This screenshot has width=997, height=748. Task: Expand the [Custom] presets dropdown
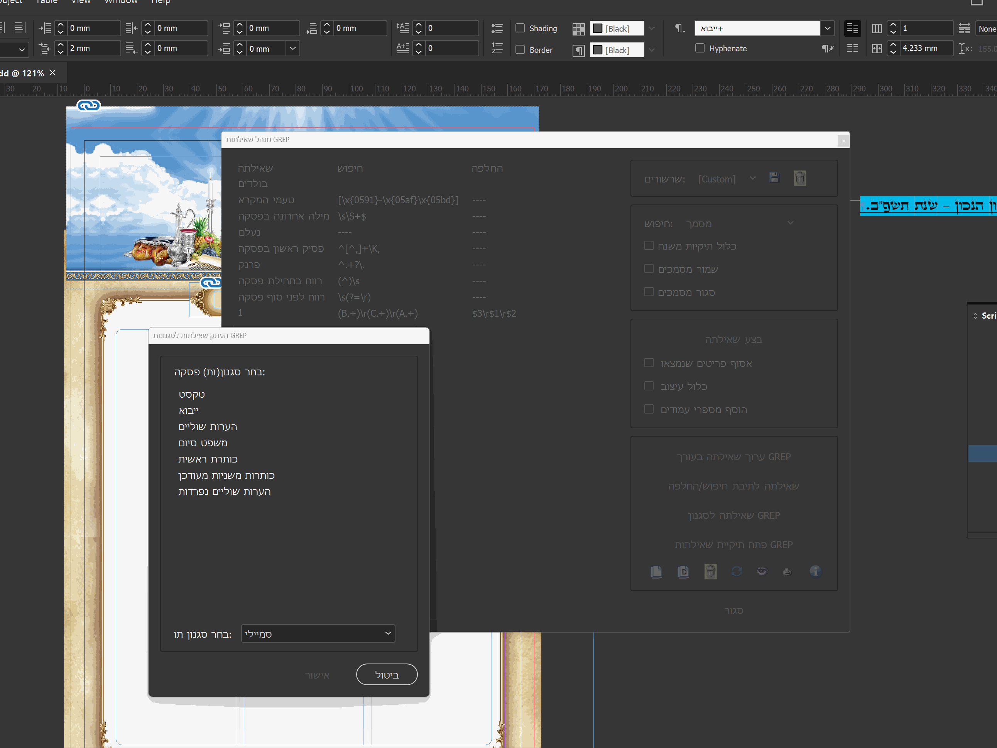[x=752, y=179]
